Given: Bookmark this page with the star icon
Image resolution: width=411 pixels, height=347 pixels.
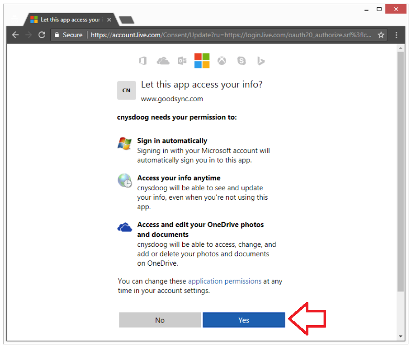Looking at the screenshot, I should 381,35.
